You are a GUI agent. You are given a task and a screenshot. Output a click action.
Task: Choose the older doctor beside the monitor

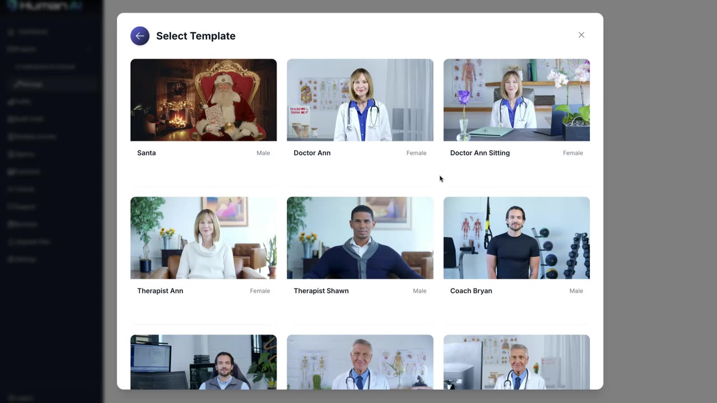pos(516,362)
